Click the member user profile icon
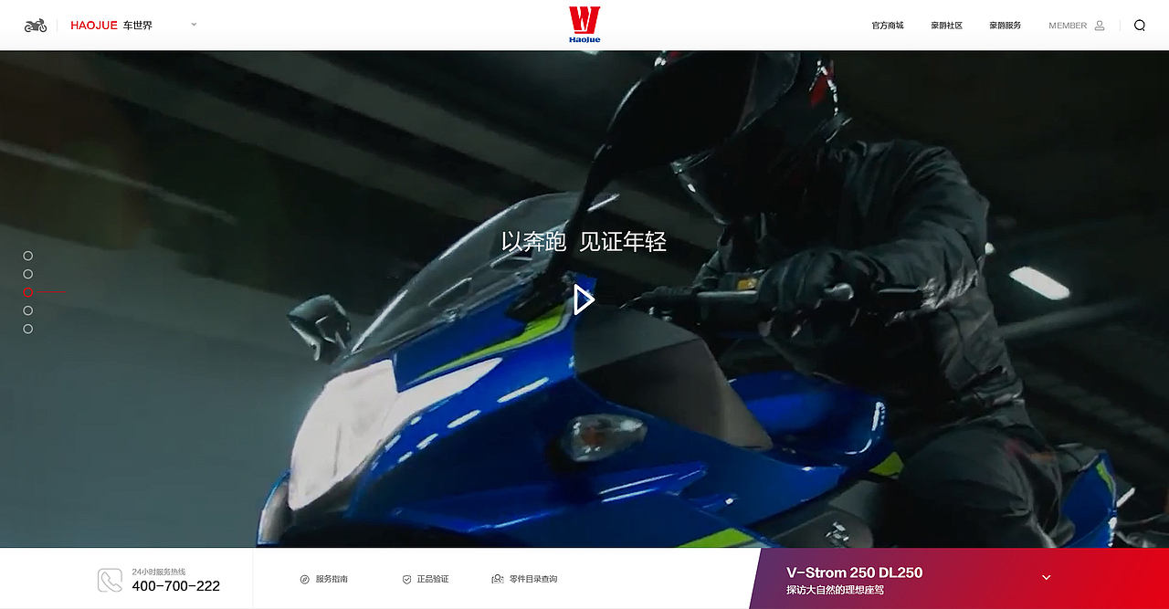The image size is (1169, 609). pos(1100,26)
